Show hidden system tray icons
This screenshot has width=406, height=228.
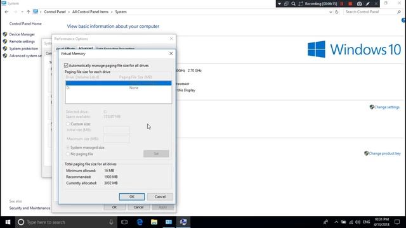[x=336, y=222]
